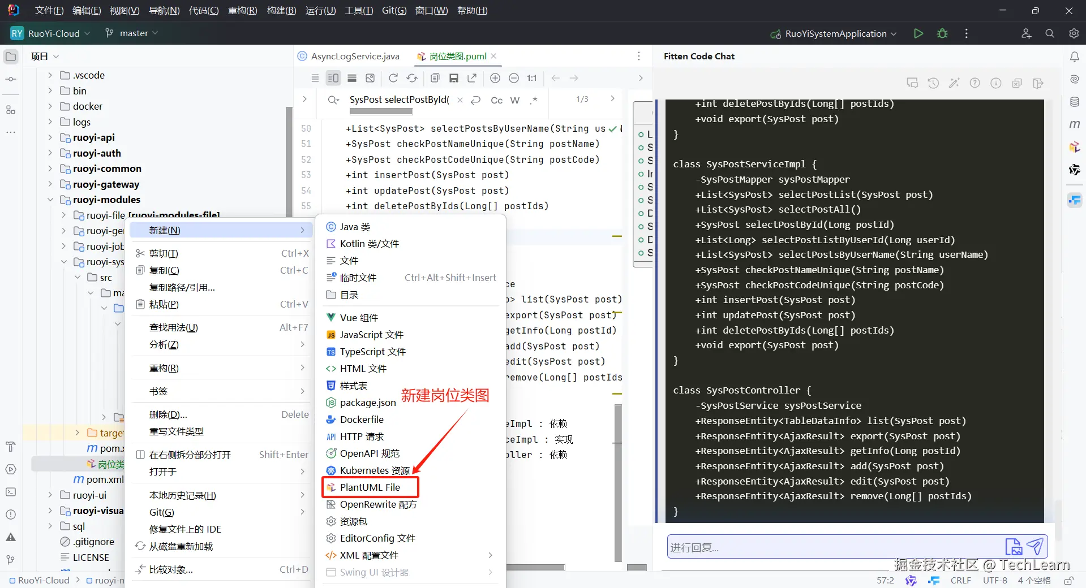Open Fitten chat history icon
The width and height of the screenshot is (1086, 588).
pos(933,83)
